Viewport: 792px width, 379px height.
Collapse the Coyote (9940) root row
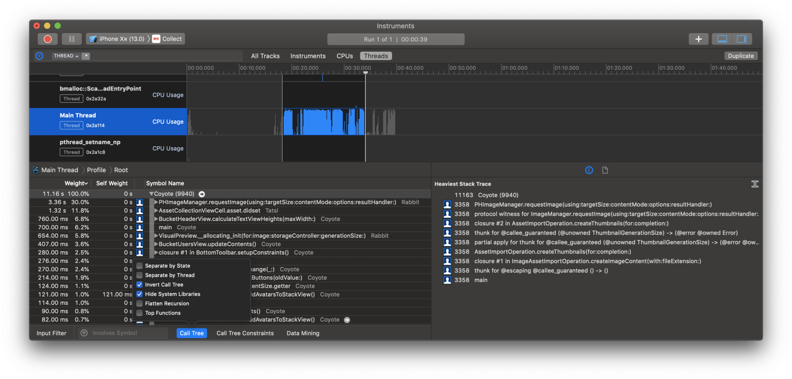click(151, 194)
